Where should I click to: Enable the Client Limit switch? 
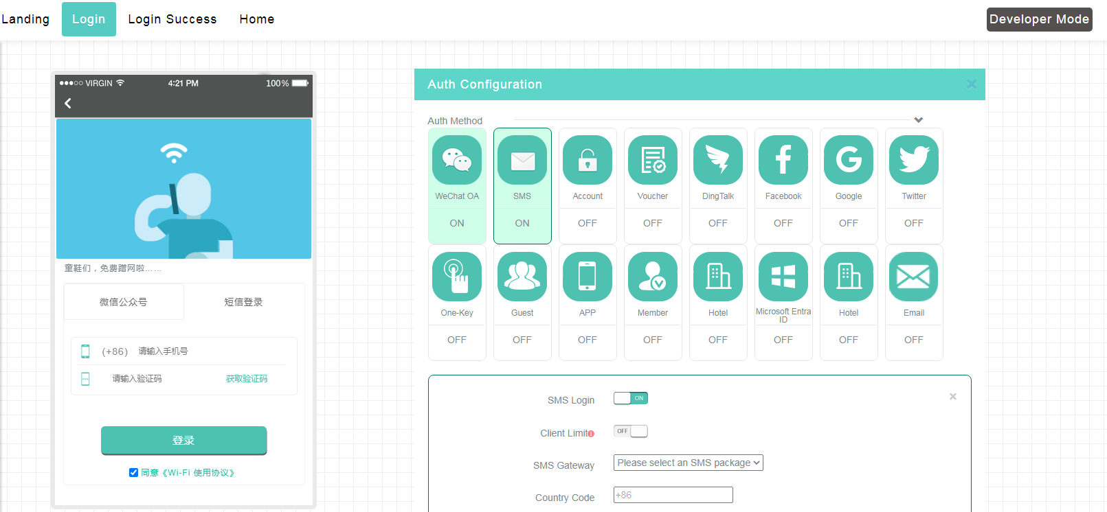click(631, 431)
